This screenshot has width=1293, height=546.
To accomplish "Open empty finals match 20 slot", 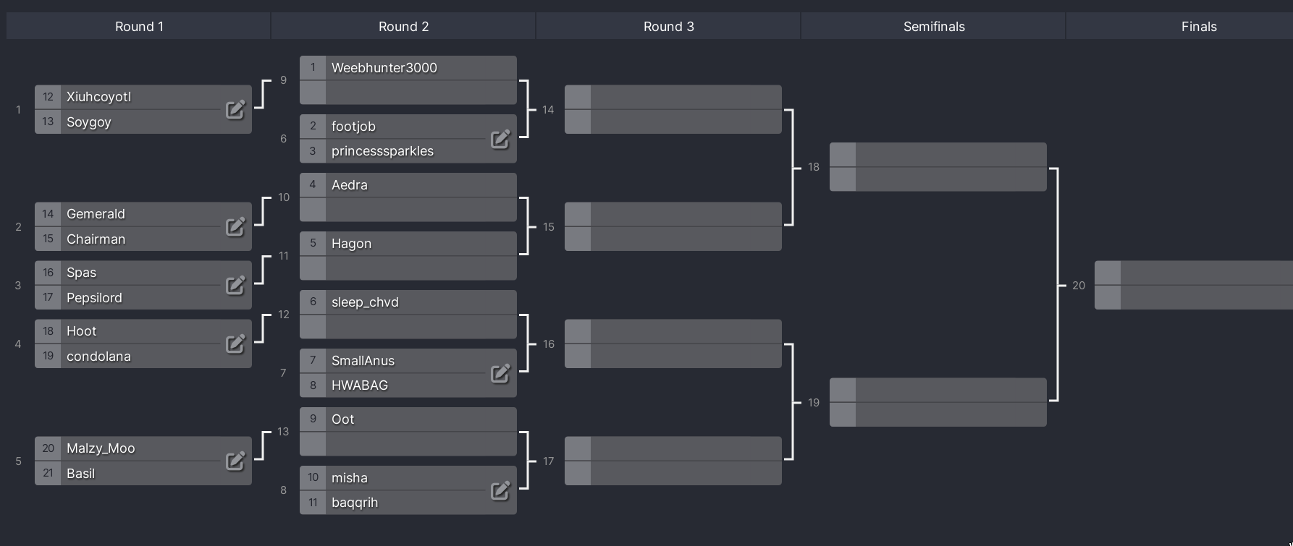I will point(1194,285).
